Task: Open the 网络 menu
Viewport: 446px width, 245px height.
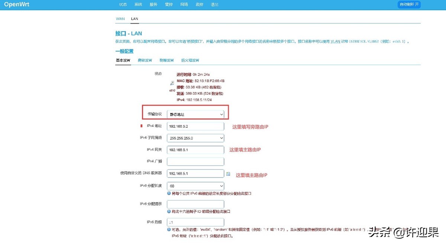Action: (184, 4)
